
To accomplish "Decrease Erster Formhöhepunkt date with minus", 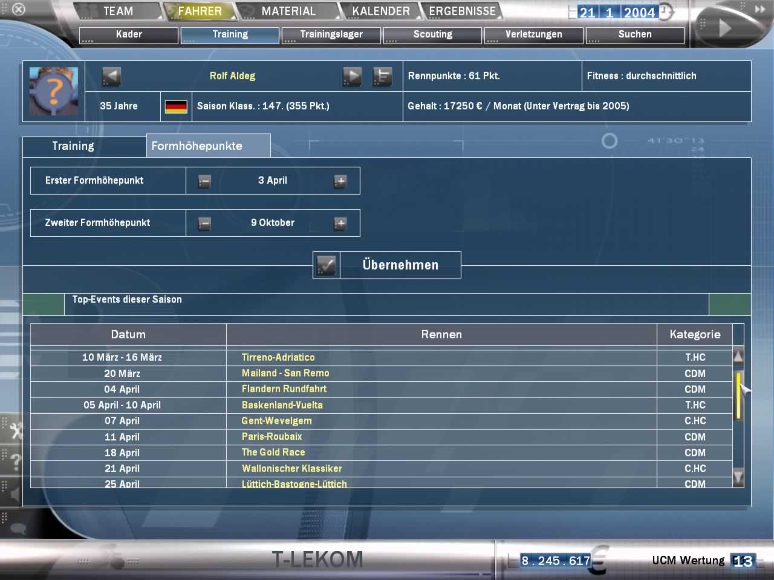I will [204, 181].
